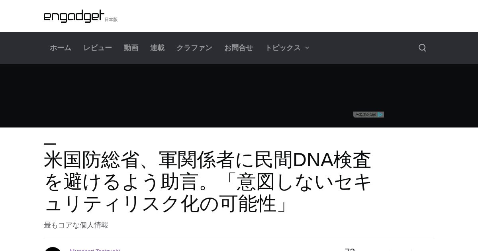
Task: Go to the レビュー section
Action: (98, 48)
